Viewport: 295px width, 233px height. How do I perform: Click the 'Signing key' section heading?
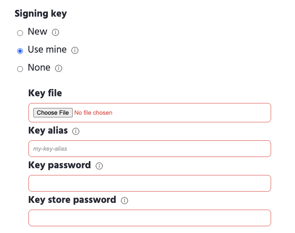[41, 13]
